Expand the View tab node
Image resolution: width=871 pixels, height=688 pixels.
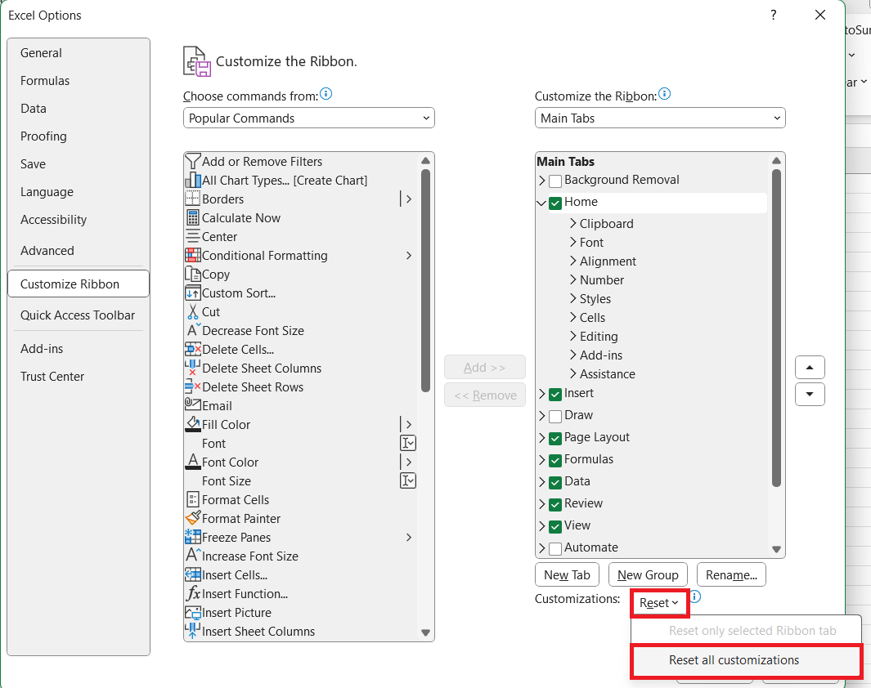pos(541,526)
